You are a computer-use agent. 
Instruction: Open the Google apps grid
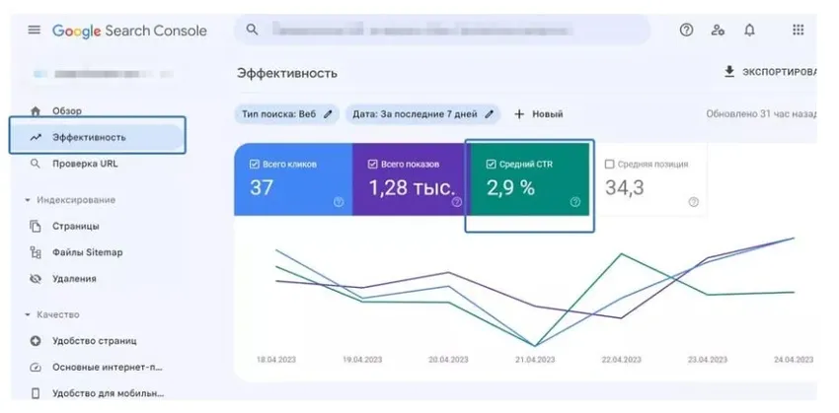coord(798,31)
